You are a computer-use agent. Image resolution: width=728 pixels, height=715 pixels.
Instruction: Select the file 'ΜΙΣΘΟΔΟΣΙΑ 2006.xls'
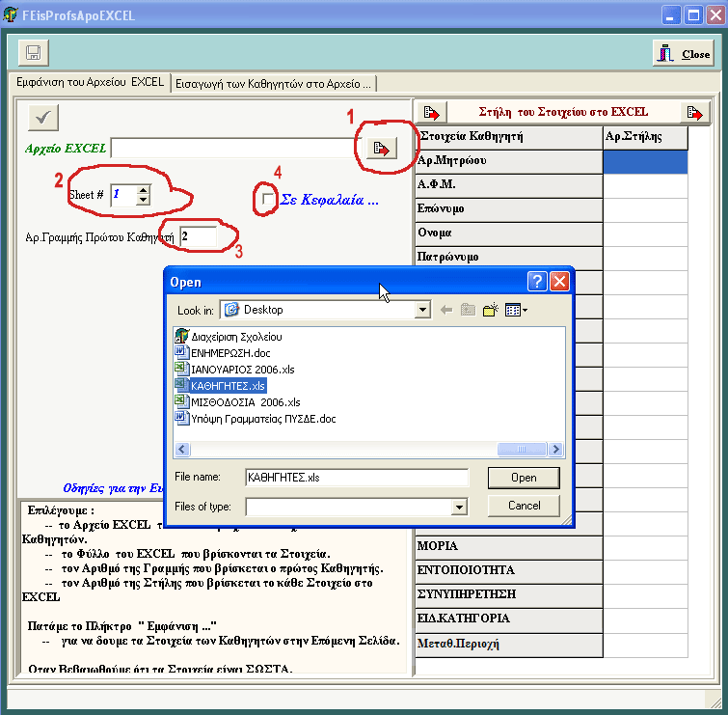245,401
